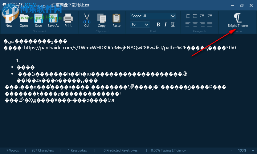
Task: Minimize the LightKey Pad window
Action: tap(233, 6)
